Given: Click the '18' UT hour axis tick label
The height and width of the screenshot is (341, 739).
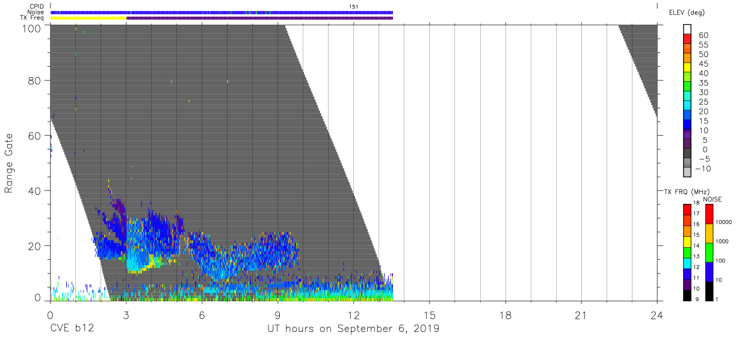Looking at the screenshot, I should tap(505, 315).
